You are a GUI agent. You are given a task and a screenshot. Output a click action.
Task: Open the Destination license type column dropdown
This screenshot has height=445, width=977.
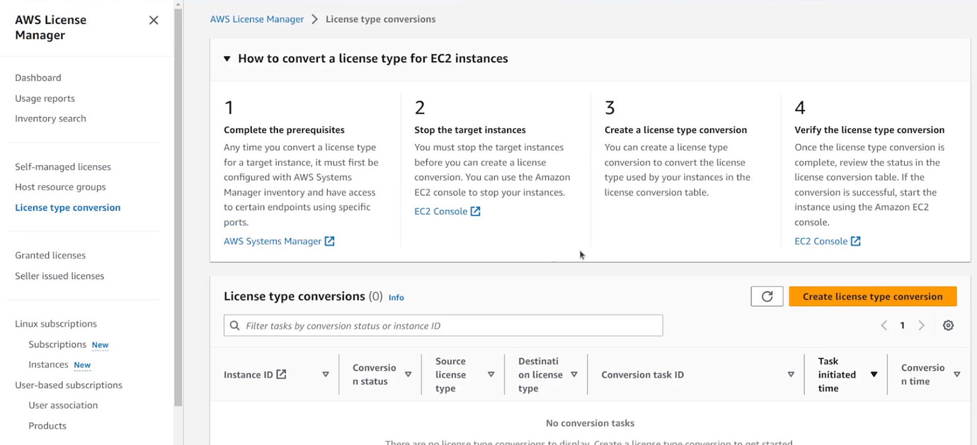click(x=574, y=374)
